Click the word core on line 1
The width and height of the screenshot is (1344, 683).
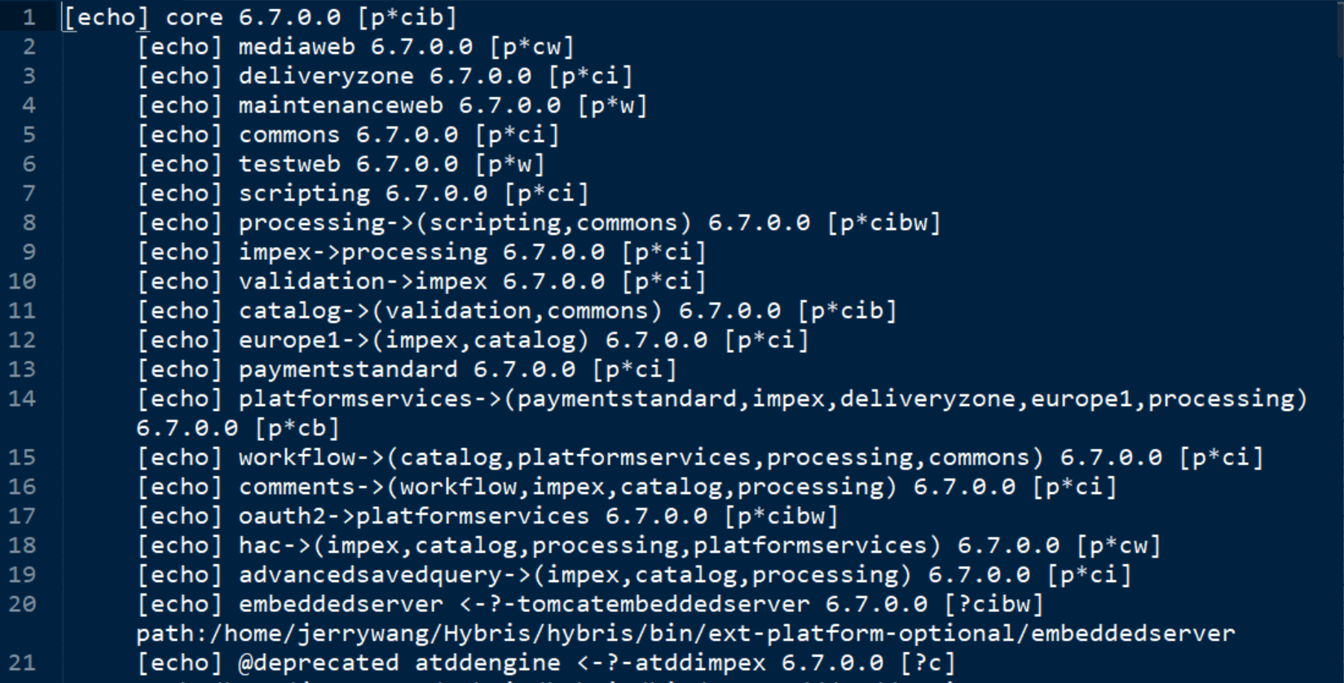194,17
